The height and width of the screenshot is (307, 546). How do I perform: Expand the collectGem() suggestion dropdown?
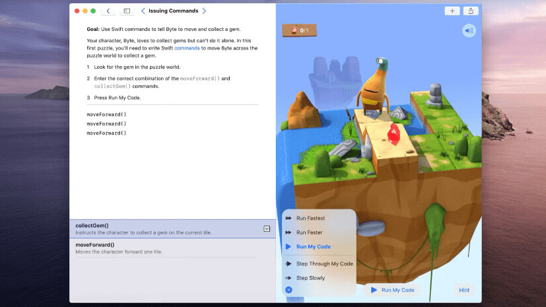pos(267,228)
